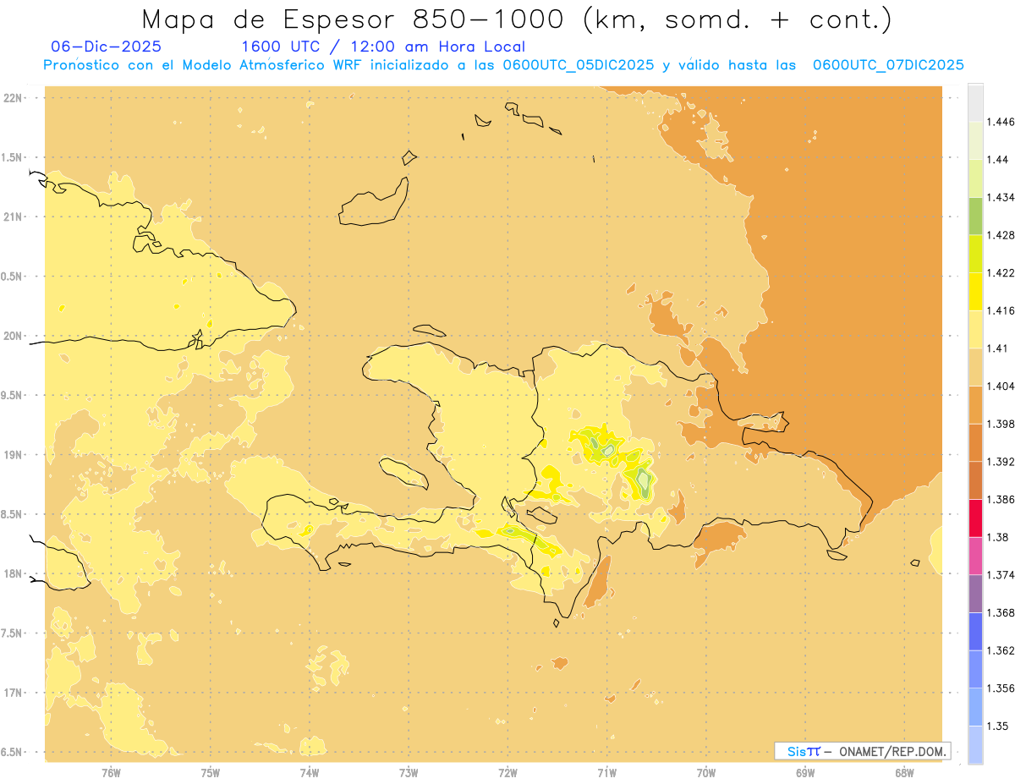Select the purple legend swatch above 1.368
This screenshot has width=1015, height=784.
pyautogui.click(x=976, y=593)
